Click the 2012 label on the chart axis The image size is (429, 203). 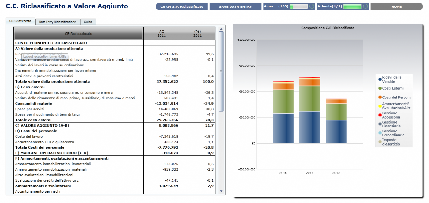[x=336, y=173]
